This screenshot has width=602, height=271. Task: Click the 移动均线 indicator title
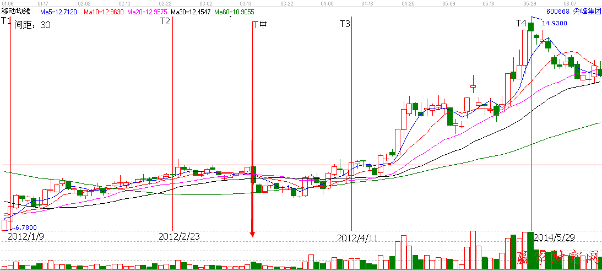point(15,11)
